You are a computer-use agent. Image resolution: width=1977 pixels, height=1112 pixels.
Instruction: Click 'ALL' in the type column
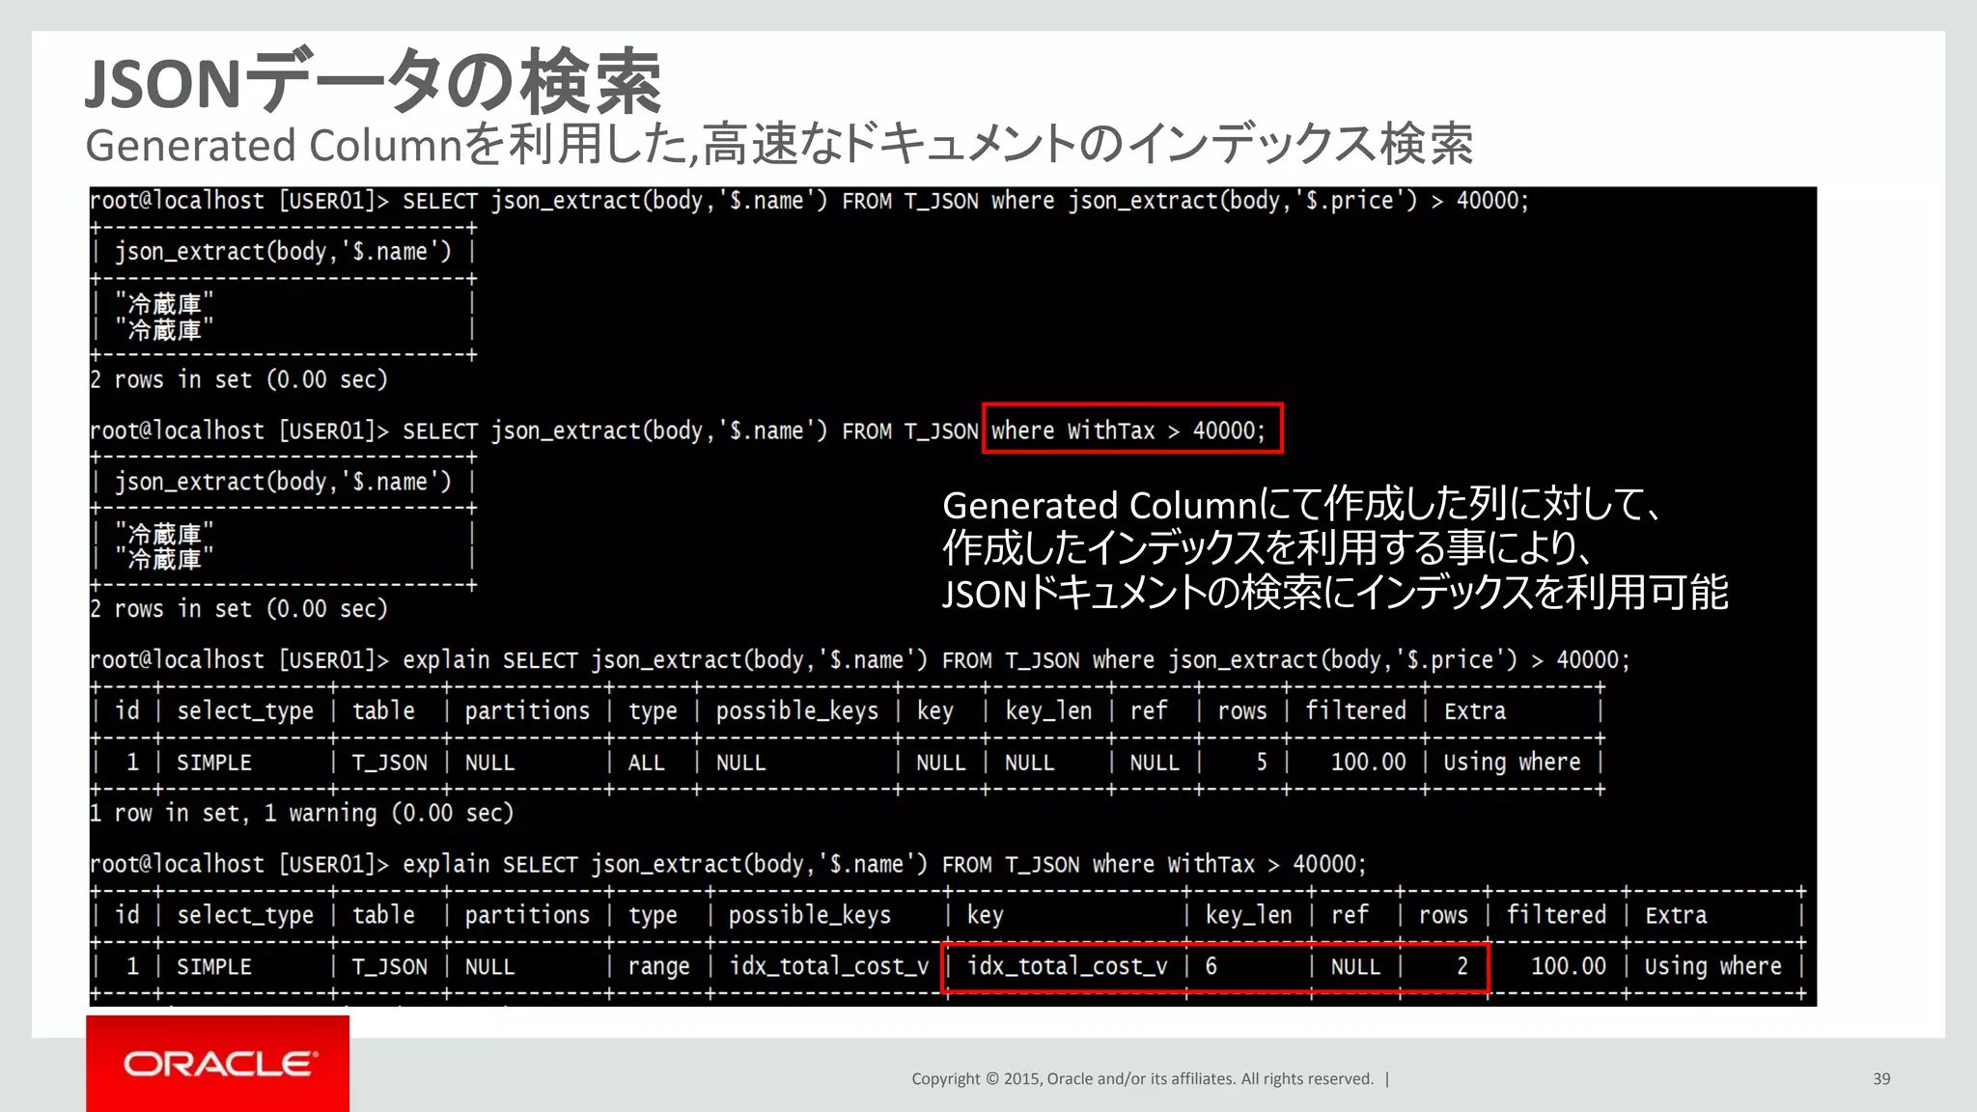point(646,763)
